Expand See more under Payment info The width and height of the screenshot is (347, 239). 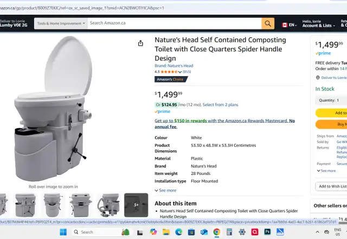point(326,171)
